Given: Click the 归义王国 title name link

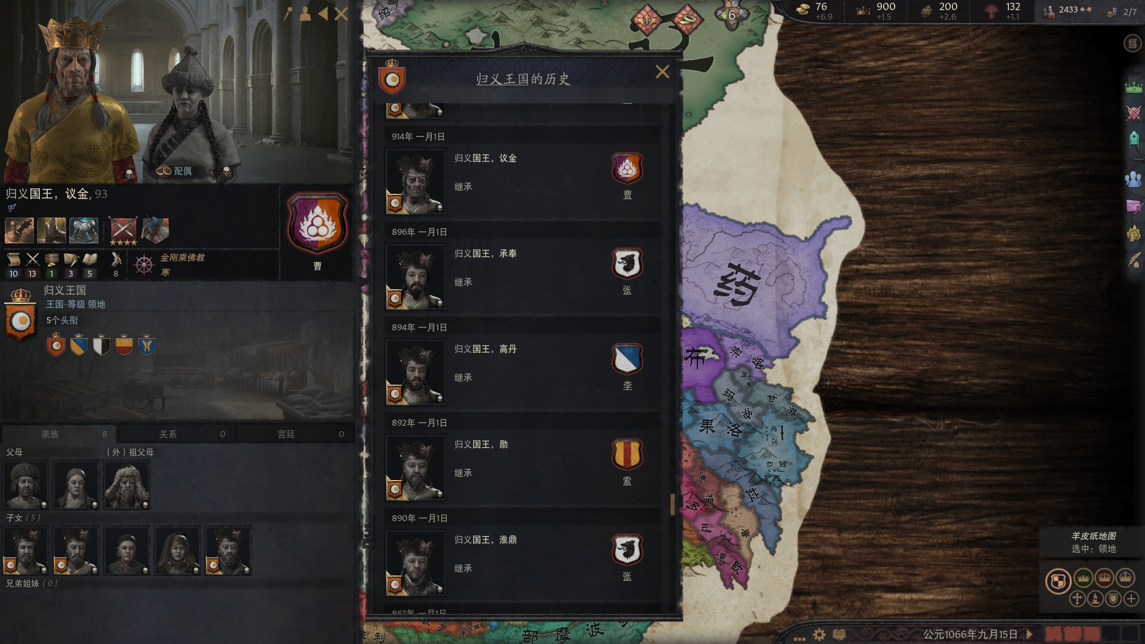Looking at the screenshot, I should tap(64, 290).
